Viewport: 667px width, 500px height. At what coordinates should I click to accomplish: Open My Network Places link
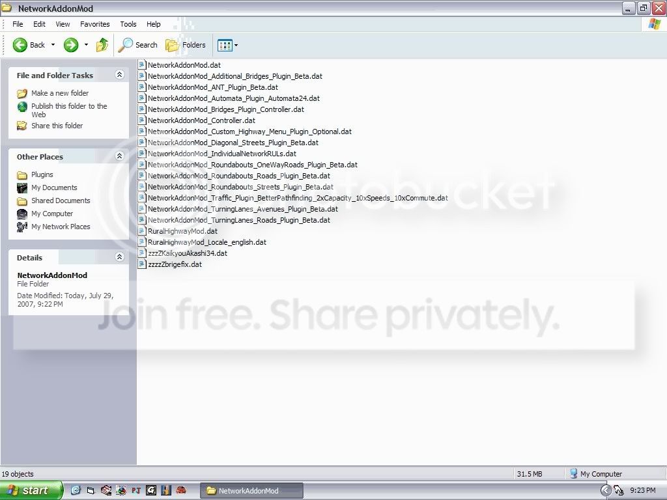point(61,227)
